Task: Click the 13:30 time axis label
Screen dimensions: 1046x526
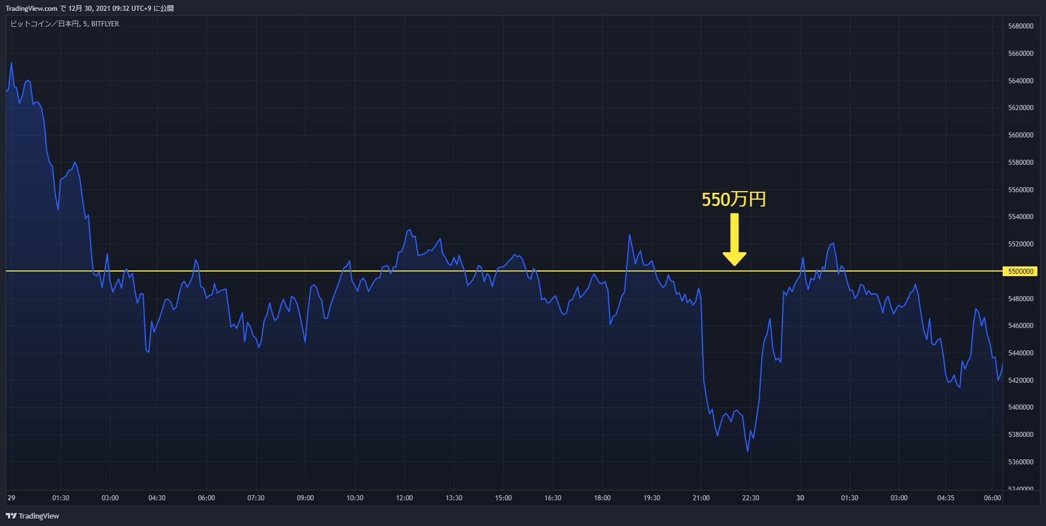Action: 454,498
